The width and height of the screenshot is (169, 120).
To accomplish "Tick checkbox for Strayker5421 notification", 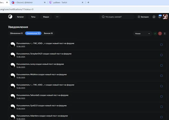I will click(x=161, y=55).
